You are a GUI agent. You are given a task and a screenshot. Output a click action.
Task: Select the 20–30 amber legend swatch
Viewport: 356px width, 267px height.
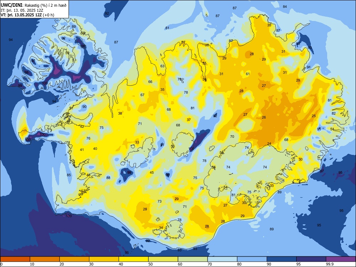tap(74, 259)
